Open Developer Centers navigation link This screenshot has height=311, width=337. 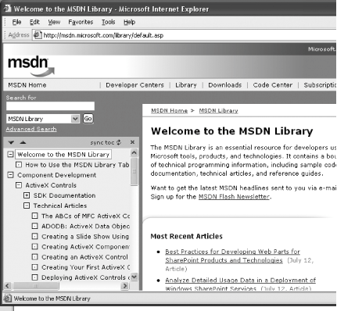pos(134,85)
